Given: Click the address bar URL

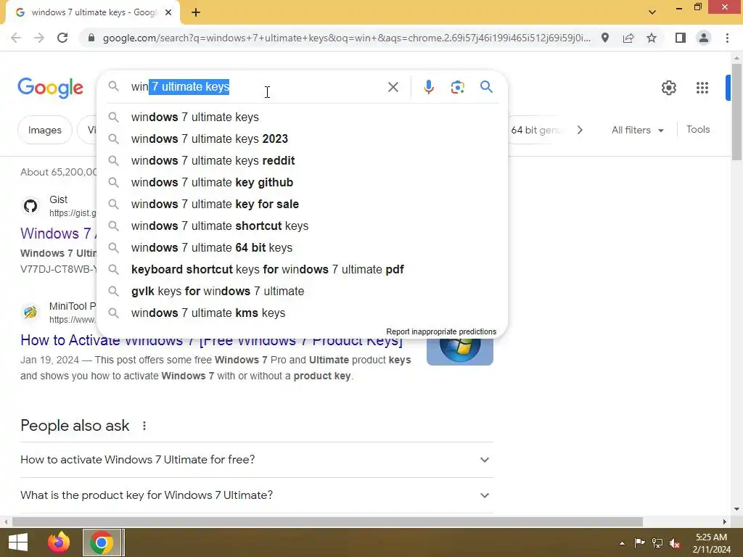Looking at the screenshot, I should [x=347, y=38].
